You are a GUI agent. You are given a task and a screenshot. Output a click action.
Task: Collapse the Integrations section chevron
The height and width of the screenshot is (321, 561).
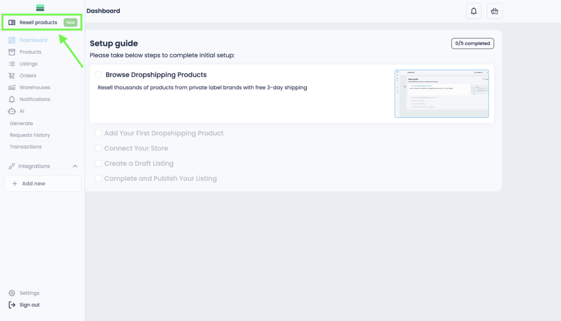(75, 166)
